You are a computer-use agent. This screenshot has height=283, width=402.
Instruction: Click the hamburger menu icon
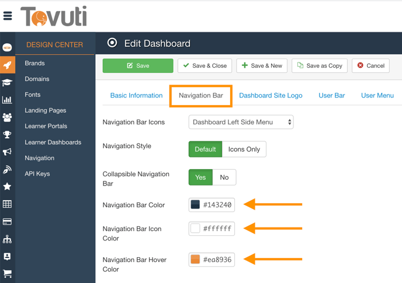8,16
